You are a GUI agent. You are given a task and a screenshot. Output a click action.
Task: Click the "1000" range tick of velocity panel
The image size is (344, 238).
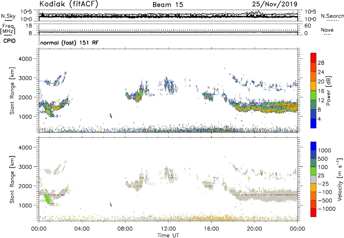point(25,205)
